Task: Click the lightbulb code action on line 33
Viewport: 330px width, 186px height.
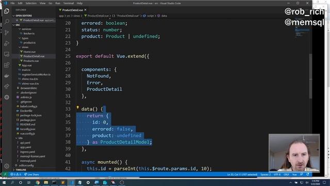Action: (x=77, y=108)
